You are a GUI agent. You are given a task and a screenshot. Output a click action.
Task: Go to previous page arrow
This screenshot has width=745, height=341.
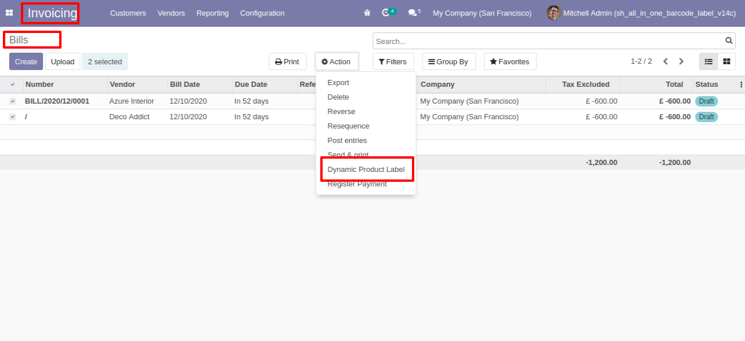point(666,61)
